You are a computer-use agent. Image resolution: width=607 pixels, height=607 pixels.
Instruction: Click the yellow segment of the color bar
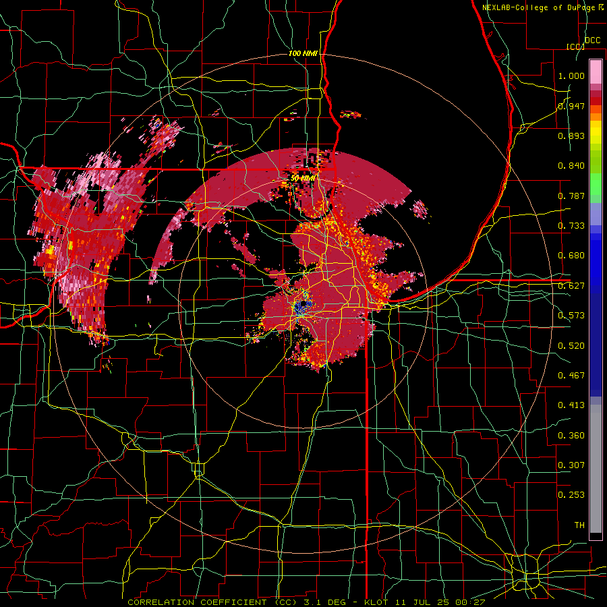[596, 133]
